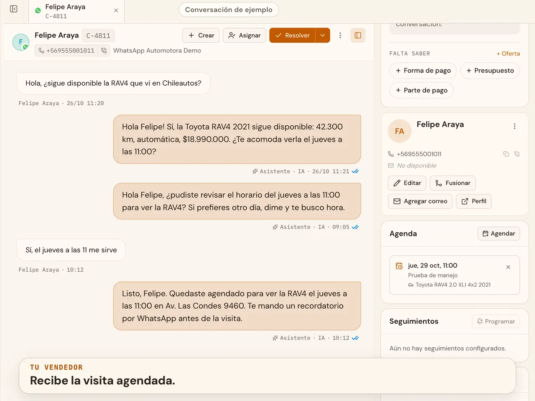Click the read receipt next to 10:12

pyautogui.click(x=355, y=338)
